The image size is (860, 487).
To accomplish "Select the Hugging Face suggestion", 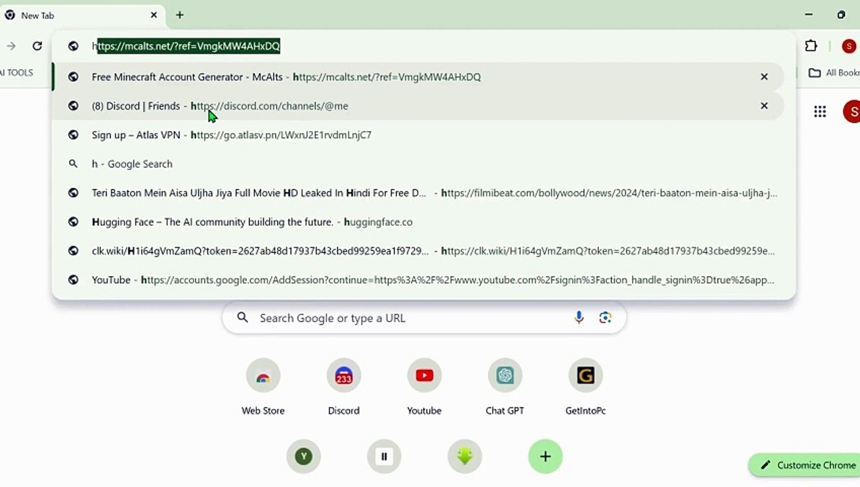I will tap(418, 222).
